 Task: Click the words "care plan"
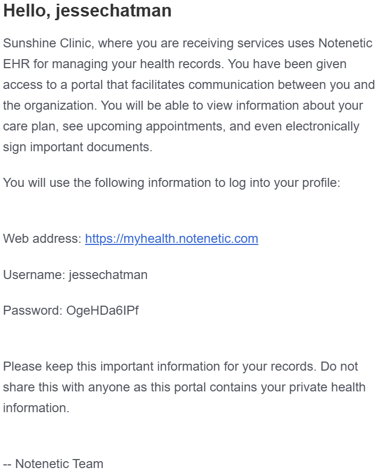pos(30,126)
